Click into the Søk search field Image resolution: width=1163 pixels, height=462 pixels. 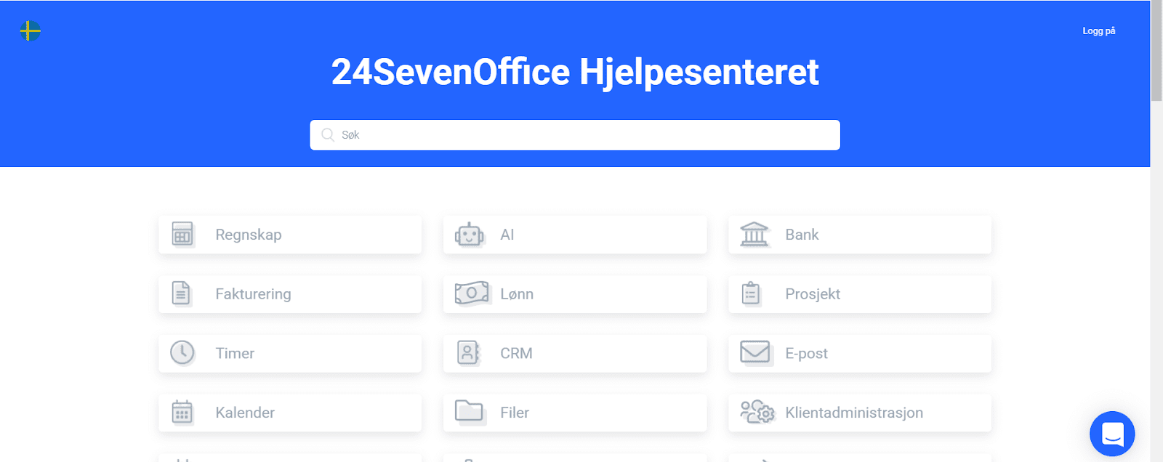tap(575, 135)
